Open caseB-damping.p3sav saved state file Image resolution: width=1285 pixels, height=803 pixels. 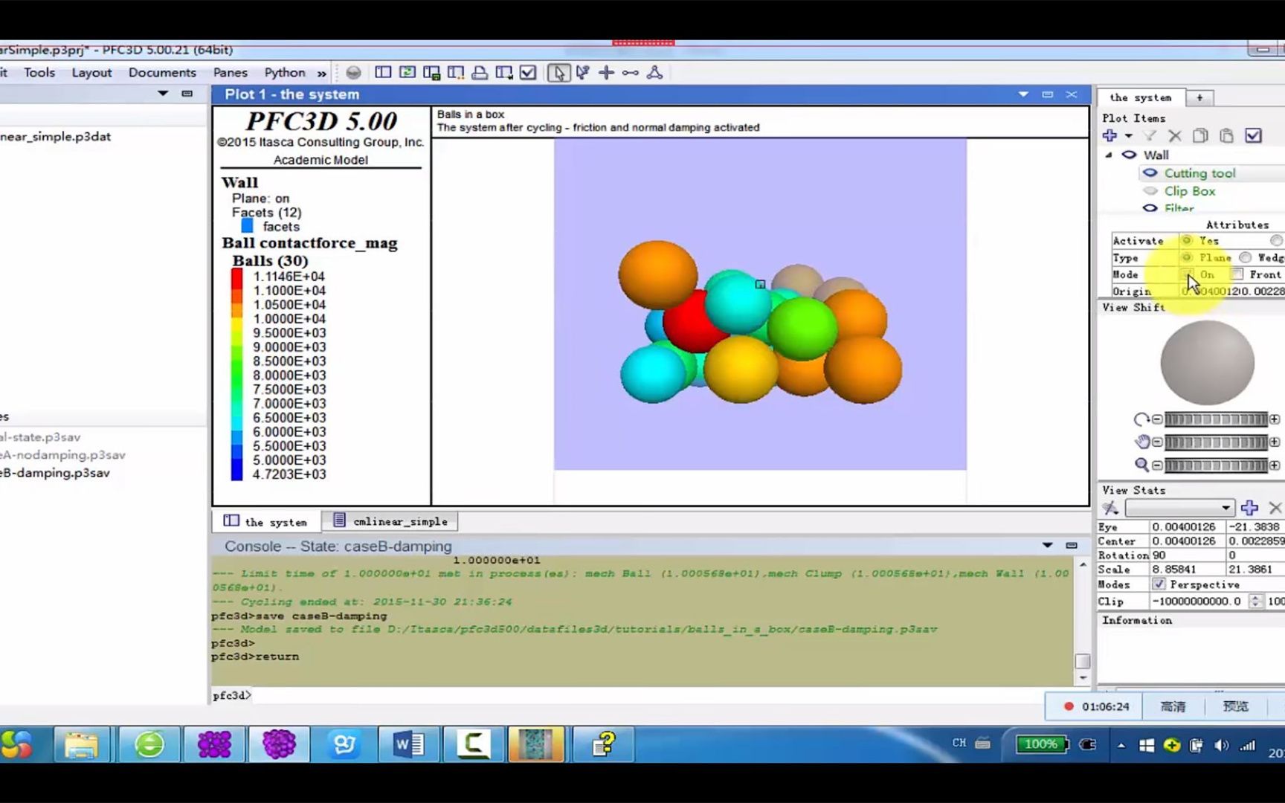pos(56,473)
